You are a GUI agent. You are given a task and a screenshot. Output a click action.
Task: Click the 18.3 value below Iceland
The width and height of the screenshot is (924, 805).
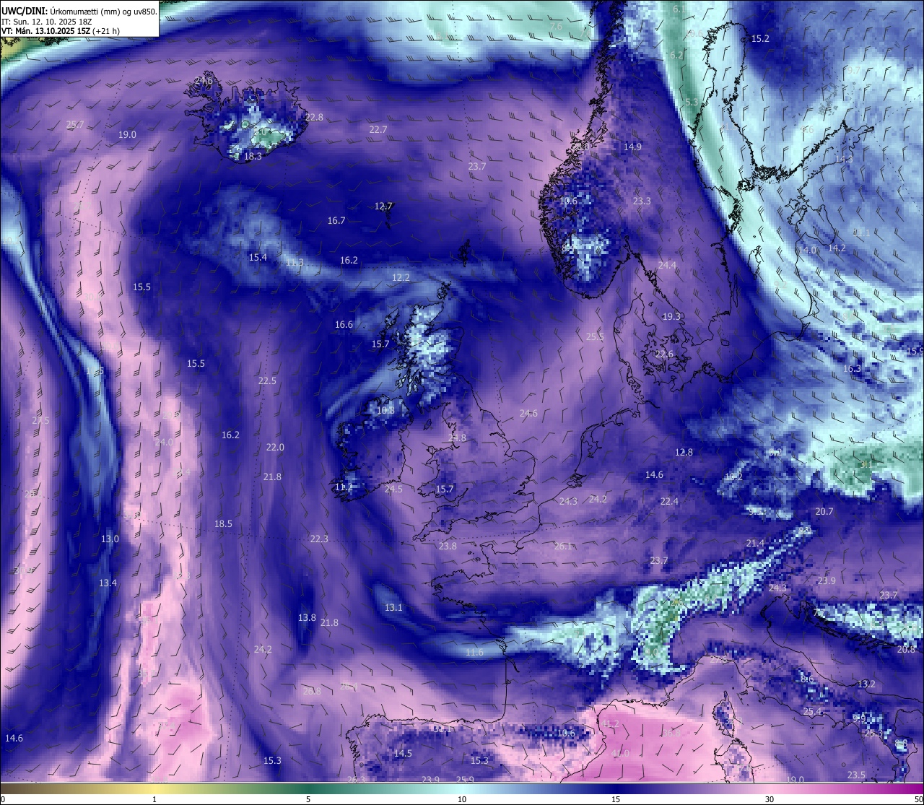tap(253, 156)
